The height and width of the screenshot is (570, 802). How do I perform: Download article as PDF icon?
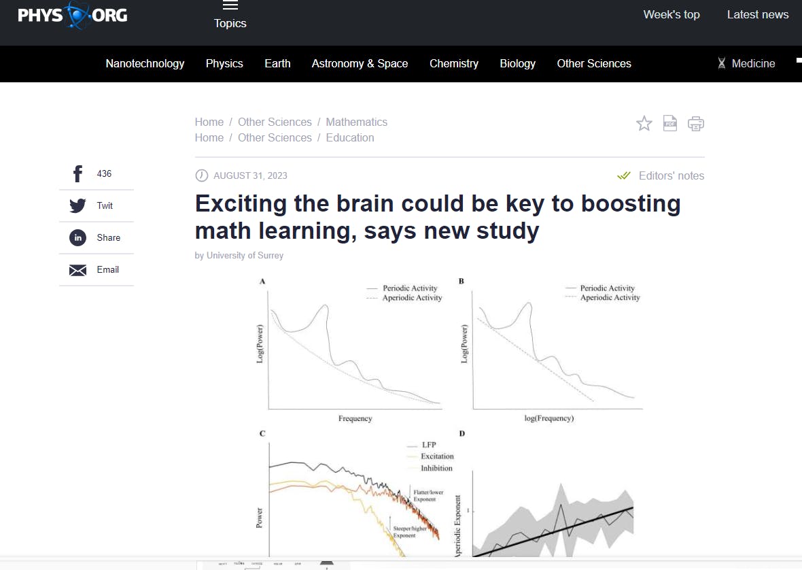[x=670, y=123]
